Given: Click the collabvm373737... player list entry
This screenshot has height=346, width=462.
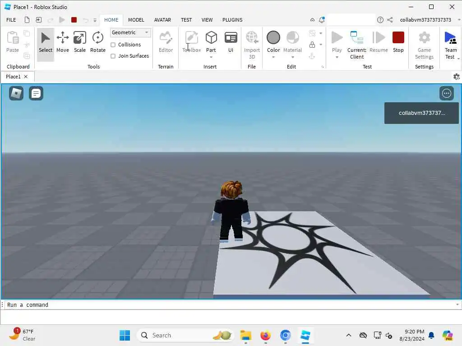Looking at the screenshot, I should 421,113.
